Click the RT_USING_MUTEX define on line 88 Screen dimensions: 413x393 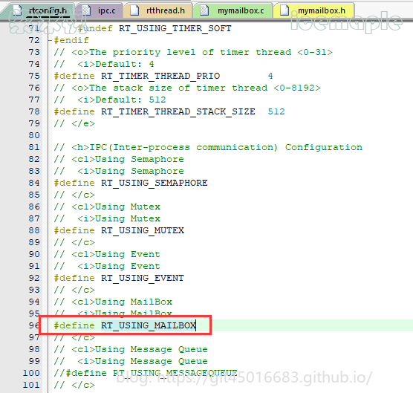coord(143,230)
